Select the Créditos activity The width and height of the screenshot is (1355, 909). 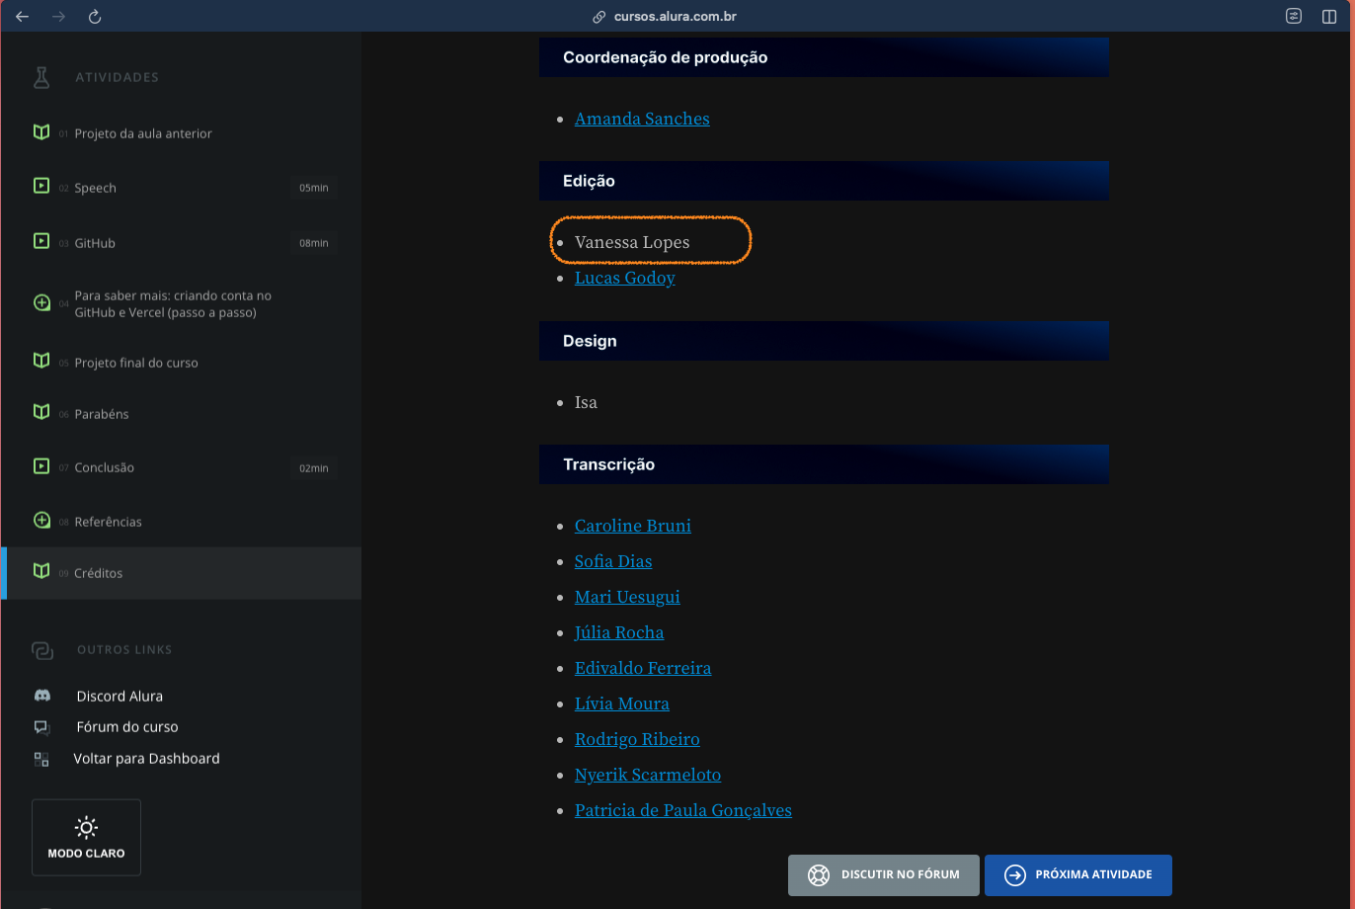181,573
